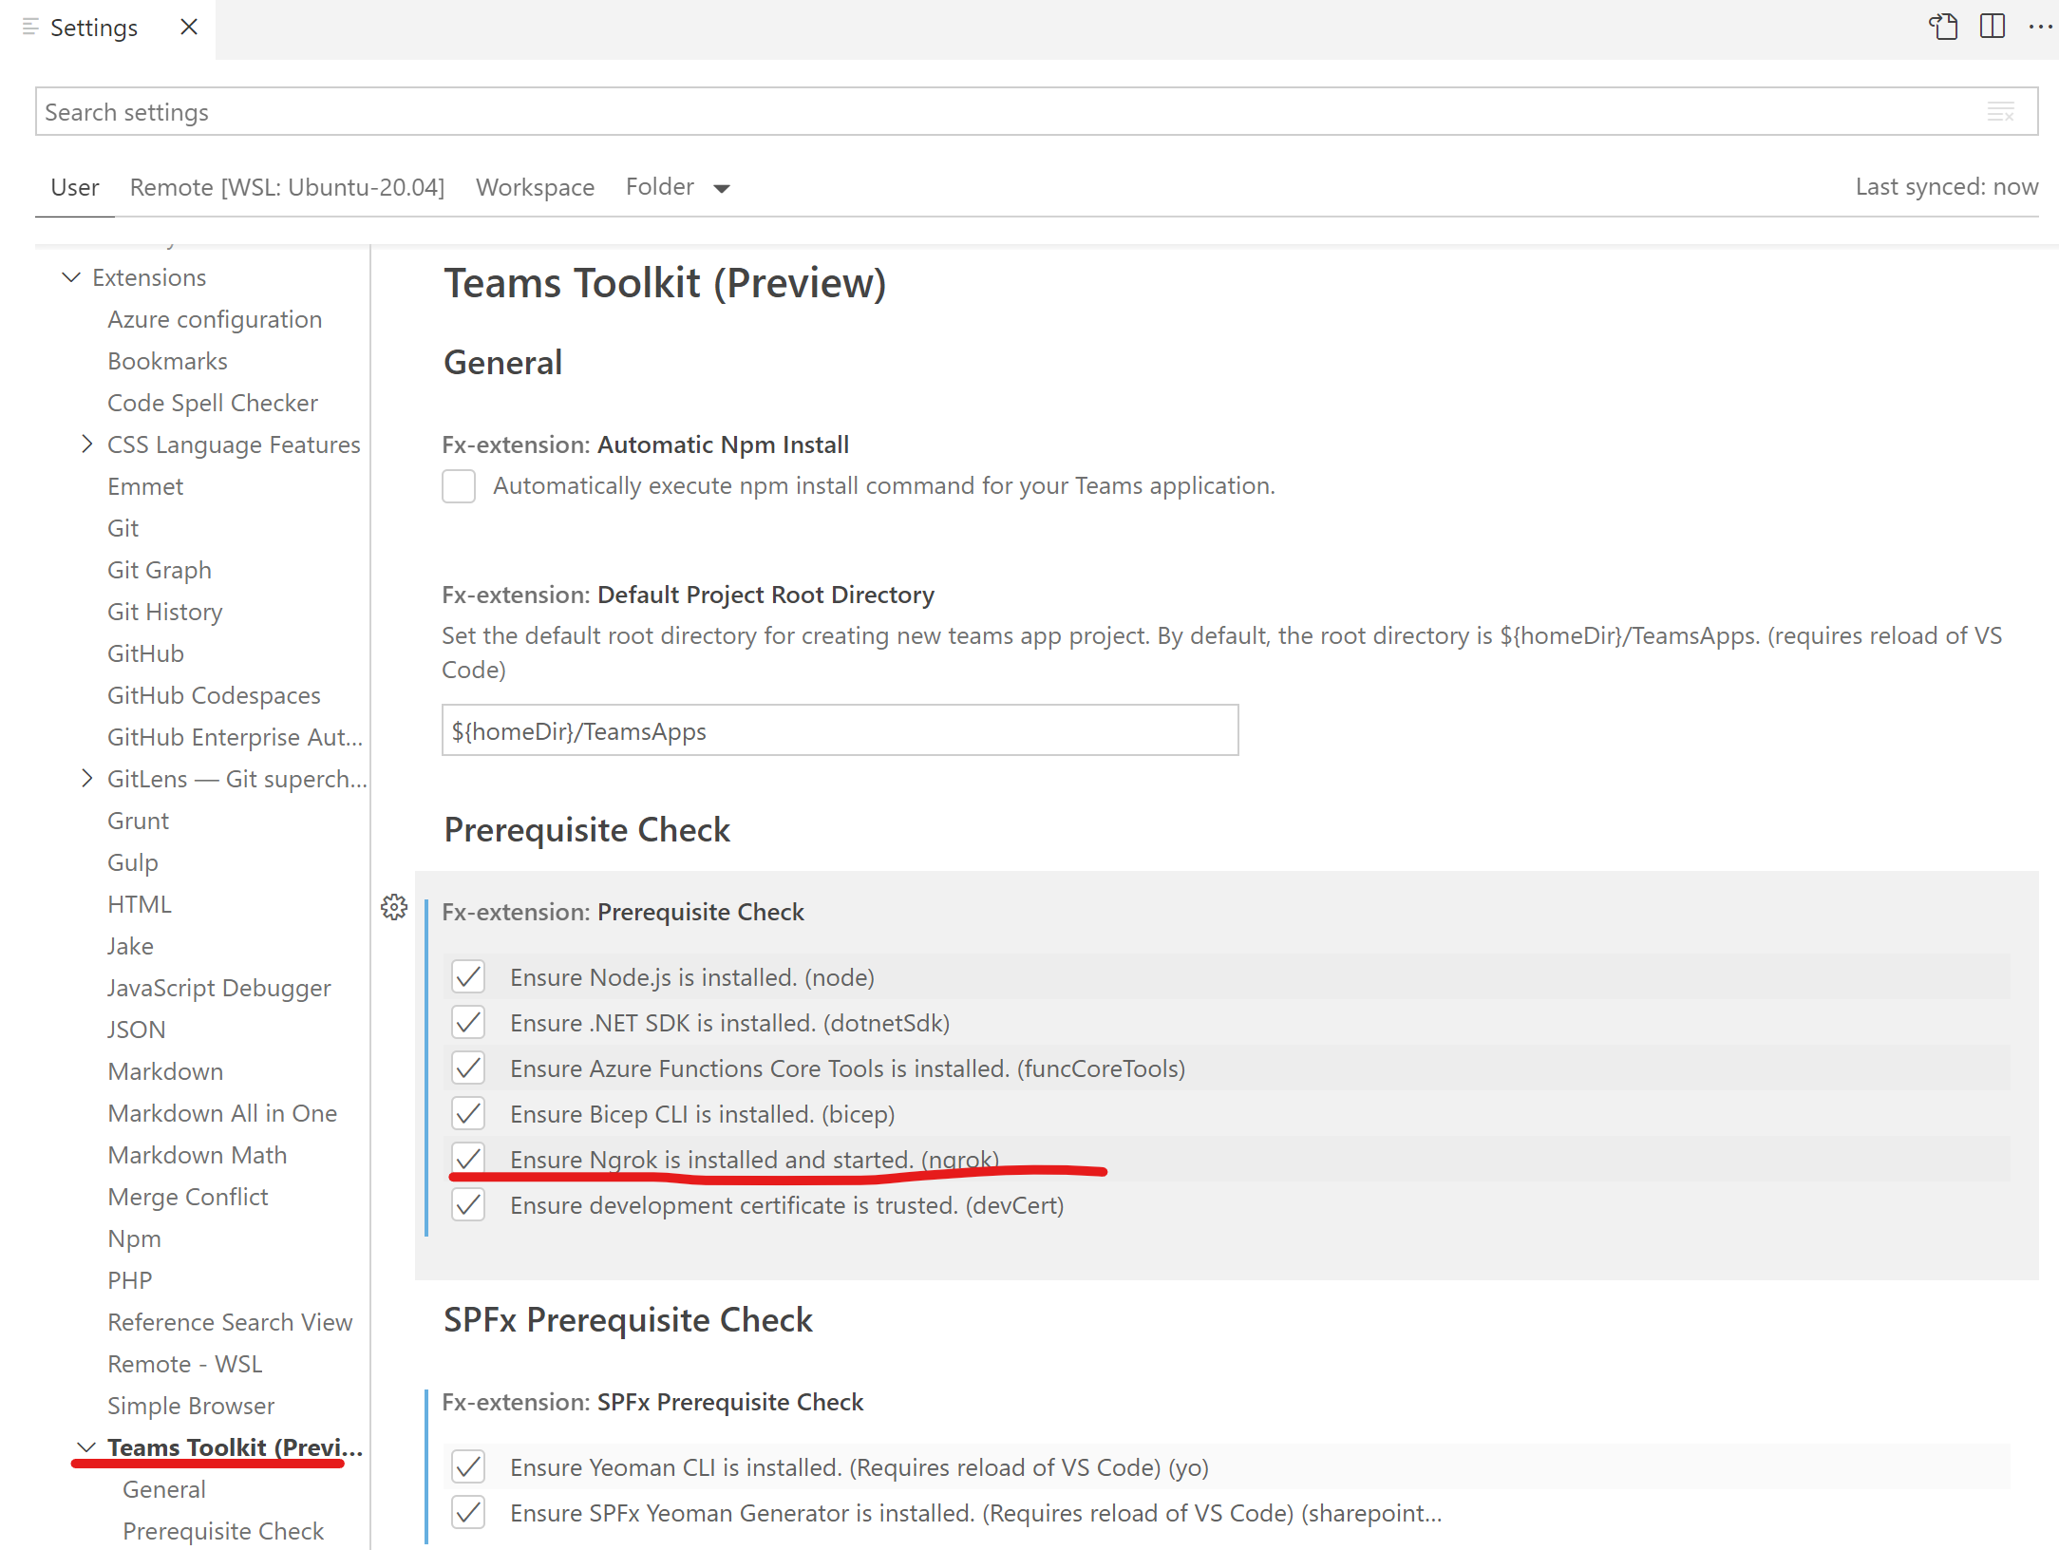Open the Settings JSON editor icon
2059x1550 pixels.
pyautogui.click(x=1943, y=28)
